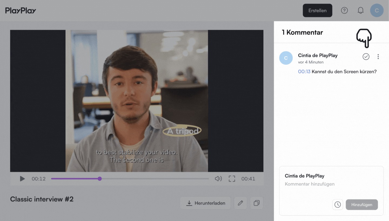Click the Hinzufügen comment button
Screen dimensions: 389x221
click(362, 205)
